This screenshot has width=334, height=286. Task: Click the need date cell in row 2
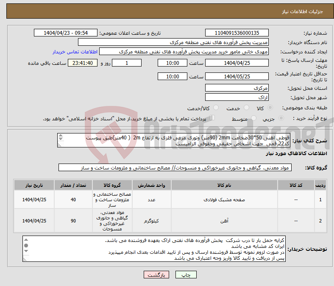[34, 221]
